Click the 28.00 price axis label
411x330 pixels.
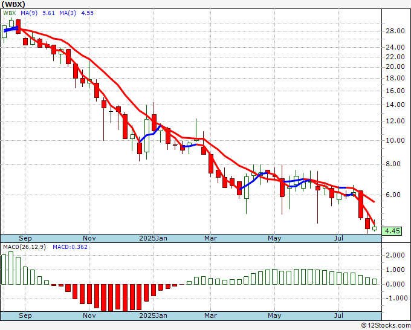395,31
